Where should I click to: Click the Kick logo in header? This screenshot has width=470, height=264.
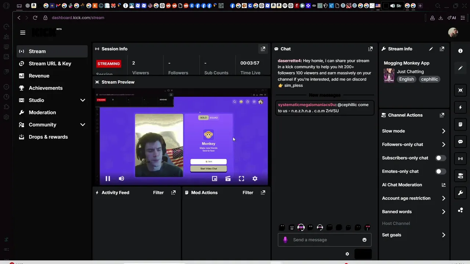pos(47,32)
